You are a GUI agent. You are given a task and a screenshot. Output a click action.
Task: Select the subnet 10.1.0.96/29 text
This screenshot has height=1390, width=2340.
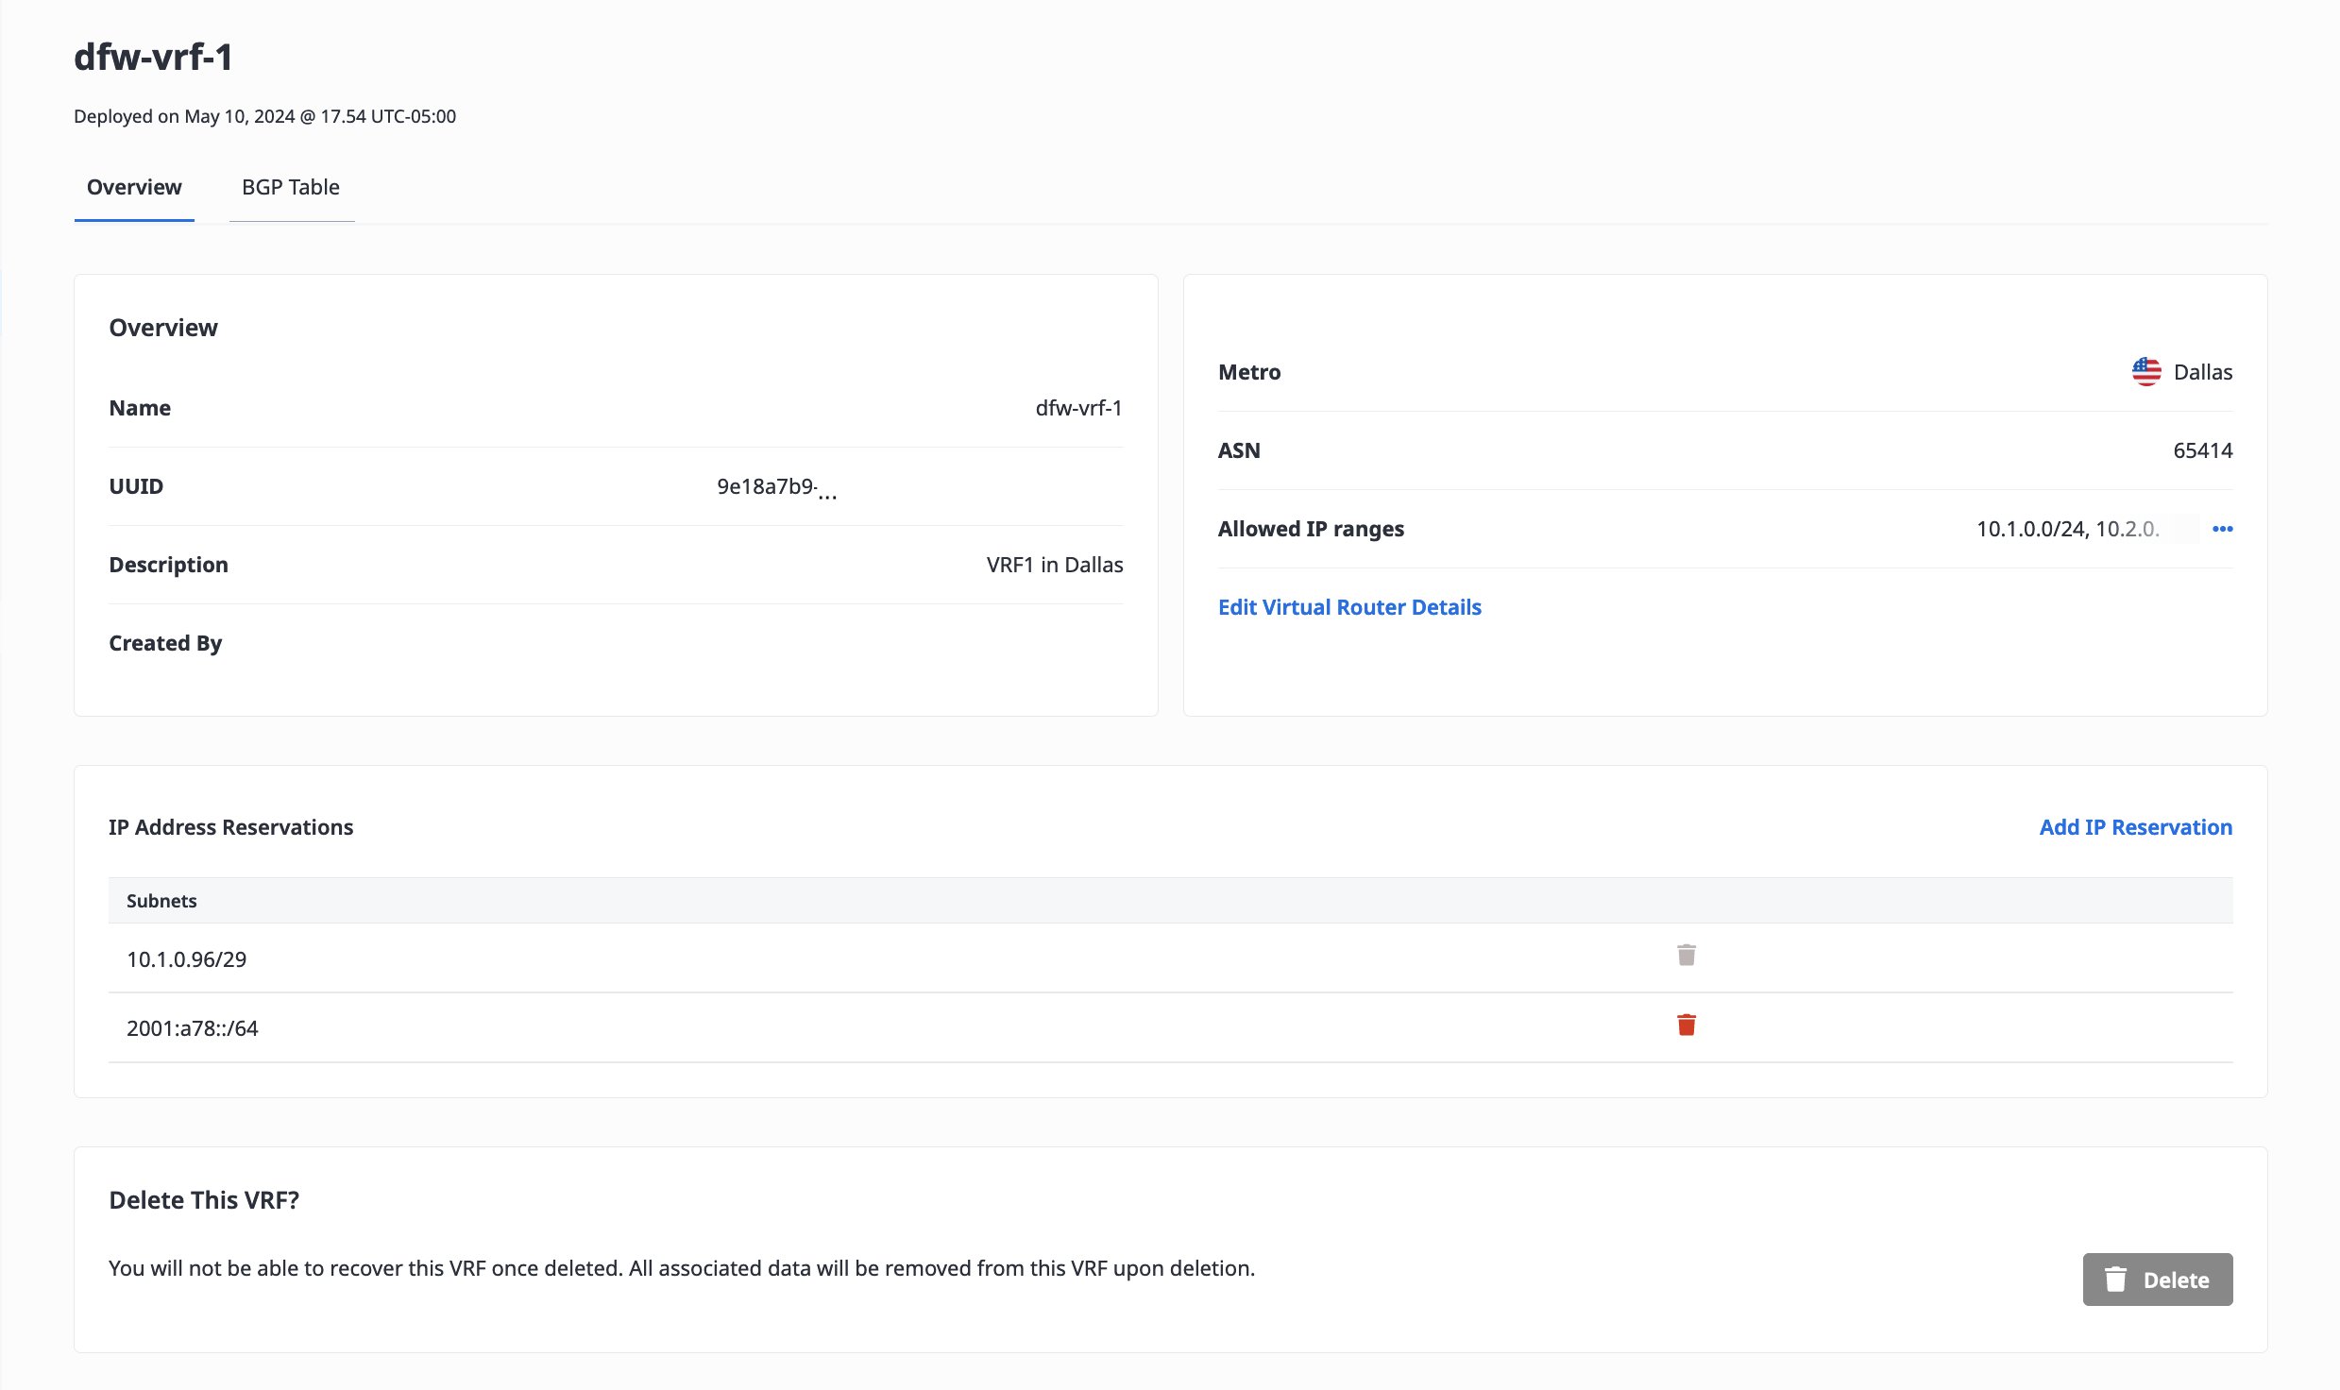tap(187, 959)
